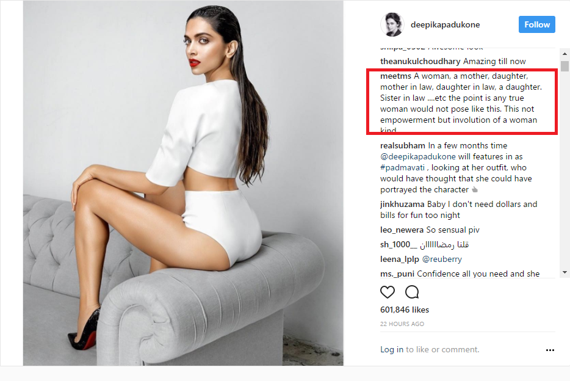The width and height of the screenshot is (570, 381).
Task: Open the @reuberry mention
Action: click(442, 259)
